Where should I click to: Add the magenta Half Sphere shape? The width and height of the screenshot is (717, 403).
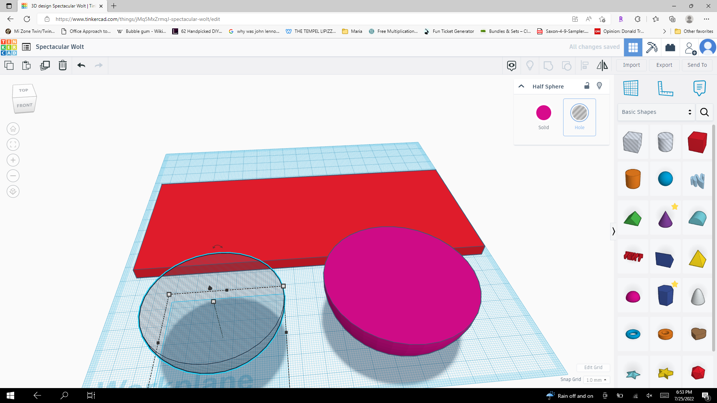[633, 297]
